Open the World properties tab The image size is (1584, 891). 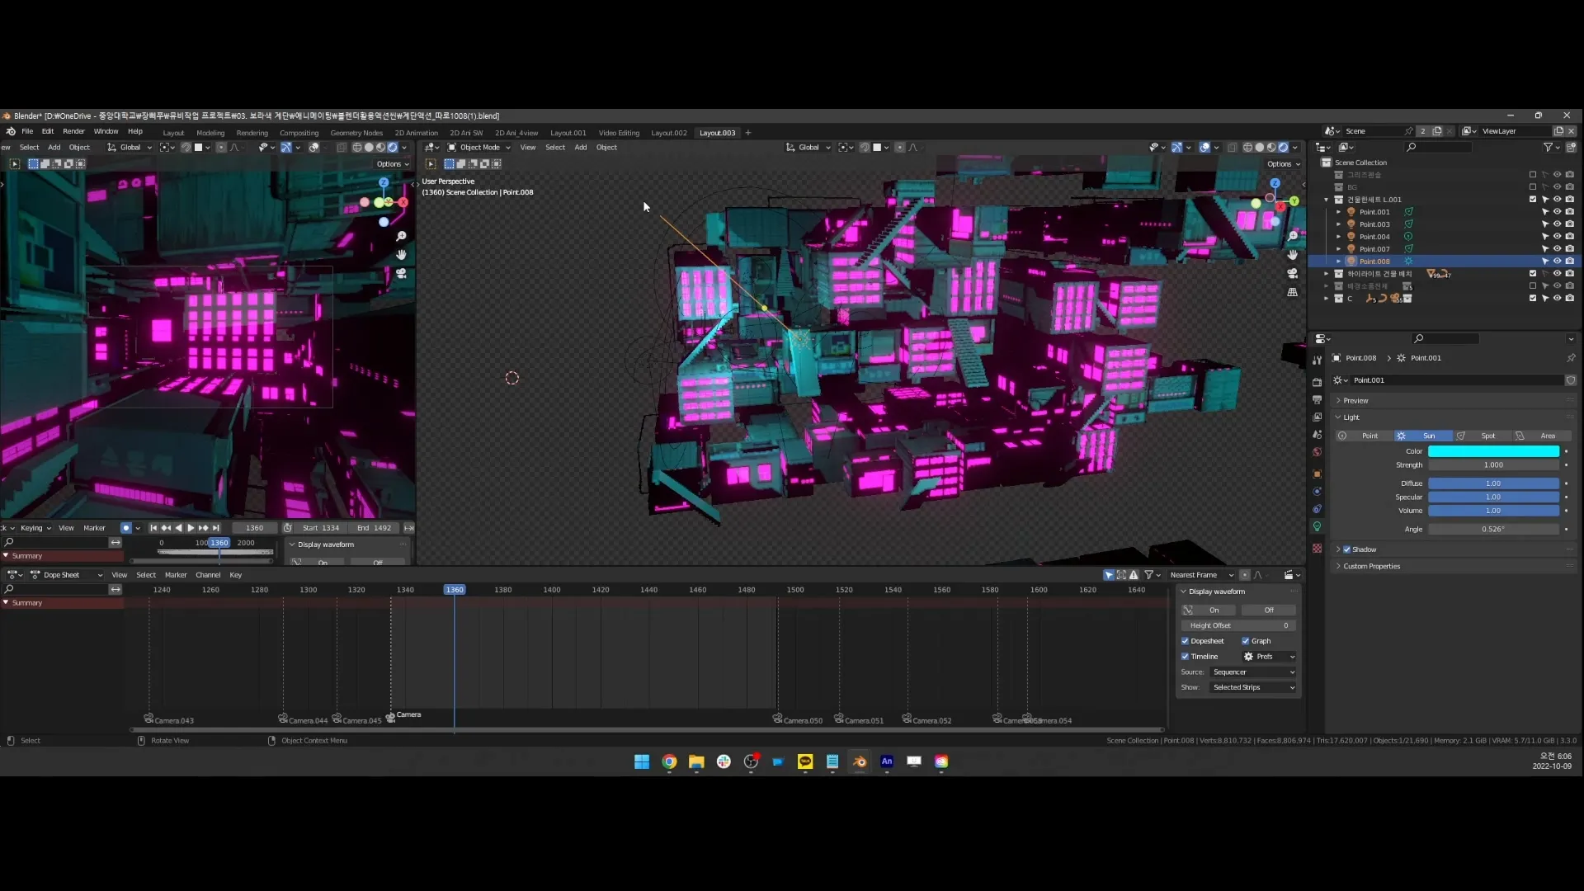pyautogui.click(x=1317, y=452)
